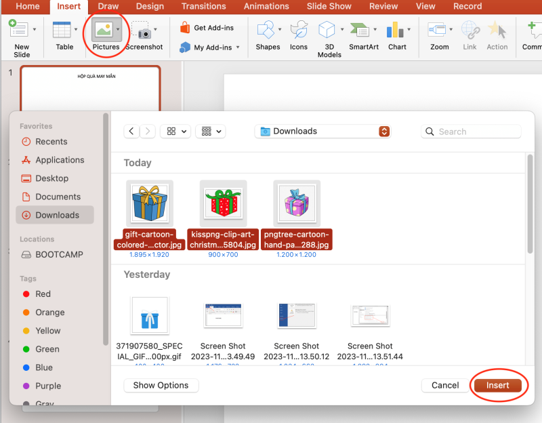
Task: Open the icon view mode dropdown
Action: pos(175,131)
